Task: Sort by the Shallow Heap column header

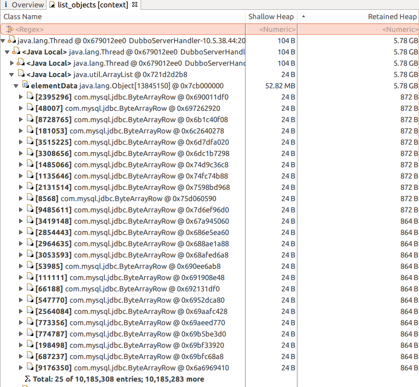Action: [271, 16]
